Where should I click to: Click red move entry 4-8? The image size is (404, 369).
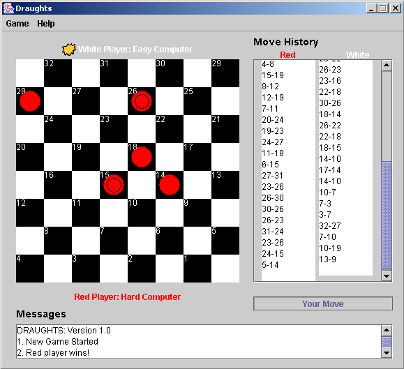point(268,64)
